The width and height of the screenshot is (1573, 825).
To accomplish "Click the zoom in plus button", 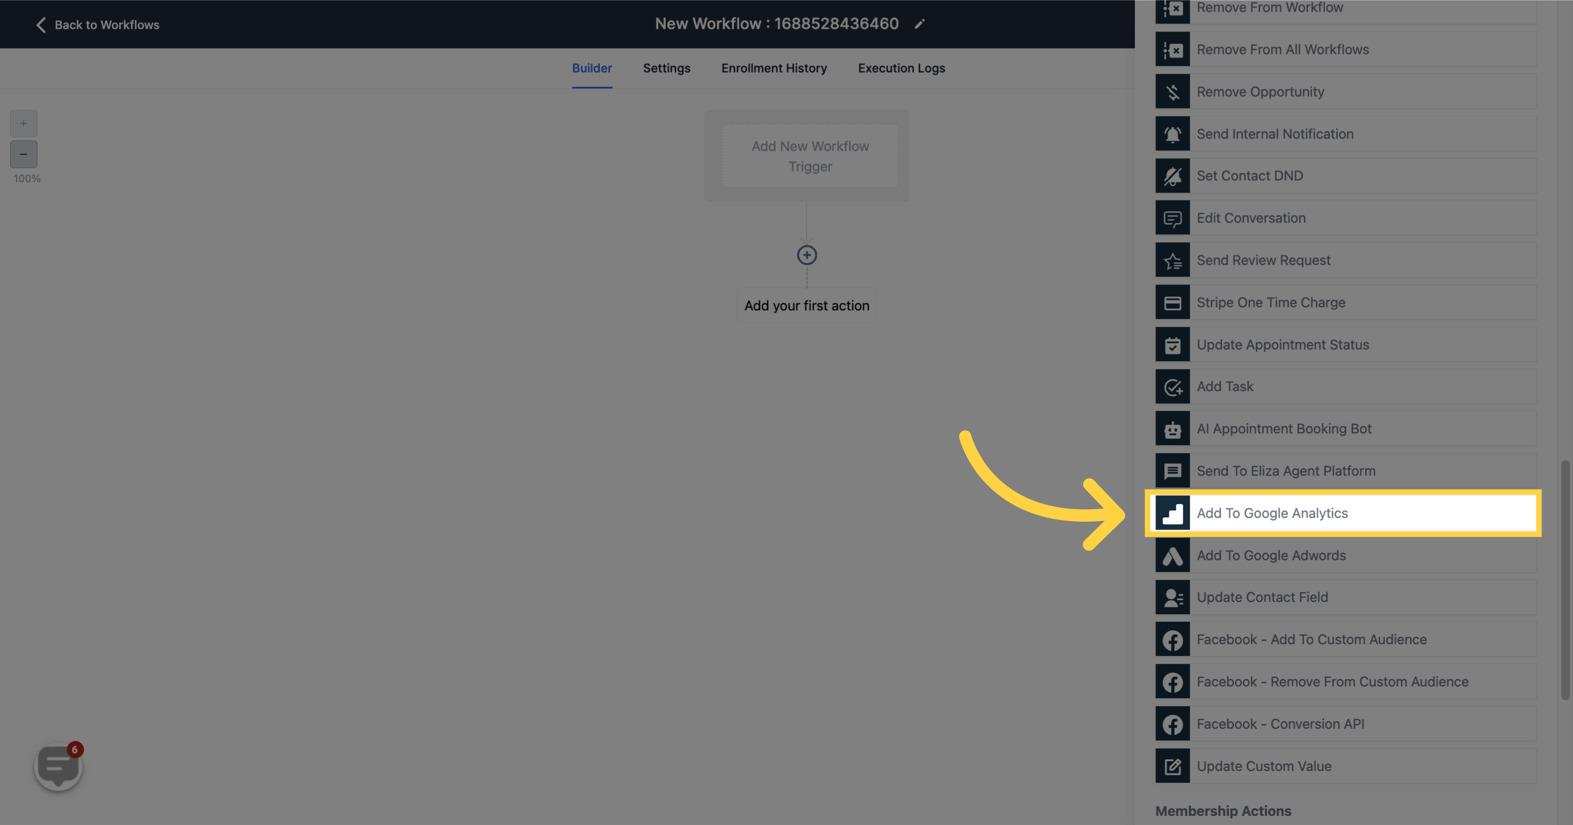I will tap(23, 124).
